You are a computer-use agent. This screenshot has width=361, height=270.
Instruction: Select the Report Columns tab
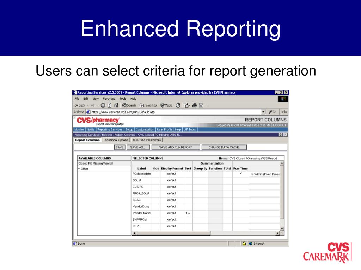[x=87, y=140]
